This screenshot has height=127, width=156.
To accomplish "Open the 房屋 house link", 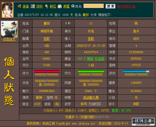I will tap(67, 6).
